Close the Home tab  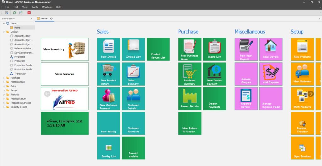pyautogui.click(x=51, y=18)
